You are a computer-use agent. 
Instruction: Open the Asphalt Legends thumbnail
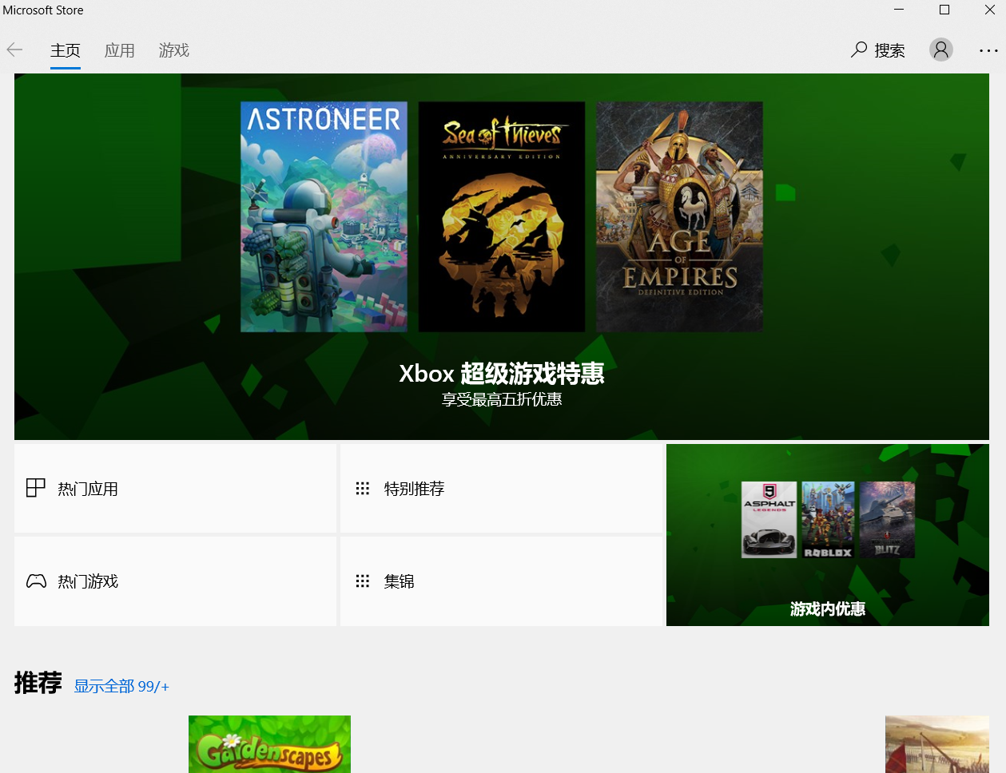[769, 519]
